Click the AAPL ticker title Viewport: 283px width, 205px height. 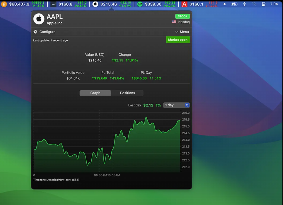point(55,17)
